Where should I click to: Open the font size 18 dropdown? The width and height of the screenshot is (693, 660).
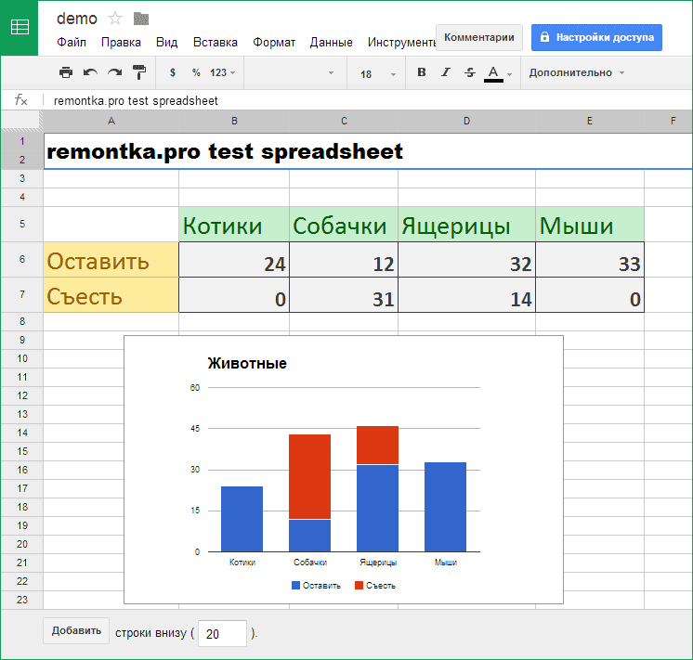pos(377,73)
